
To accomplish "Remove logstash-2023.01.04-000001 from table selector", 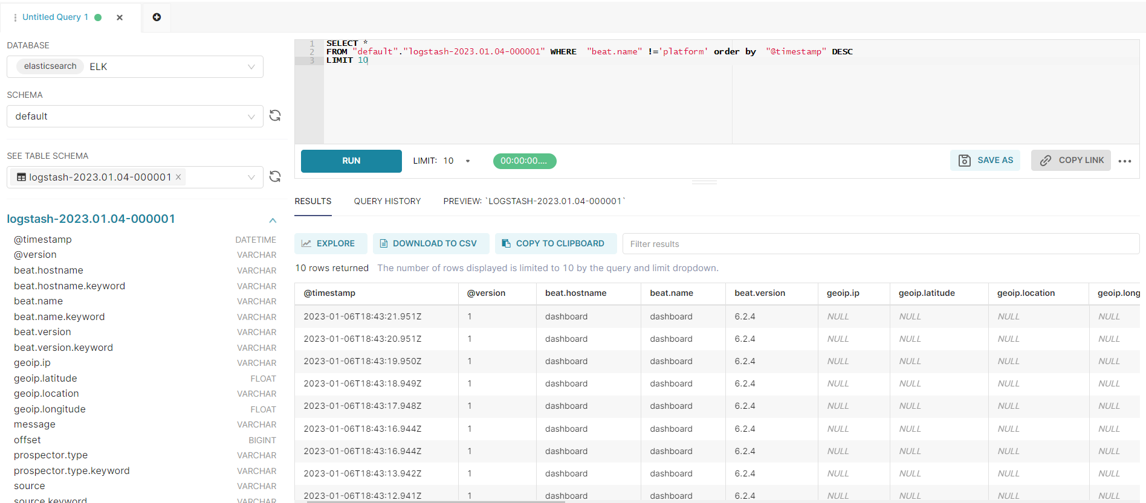I will 178,177.
